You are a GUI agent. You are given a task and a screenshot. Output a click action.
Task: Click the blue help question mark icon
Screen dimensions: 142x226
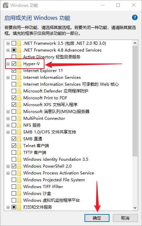coord(134,18)
